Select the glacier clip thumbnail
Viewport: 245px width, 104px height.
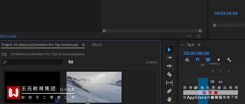pos(94,87)
